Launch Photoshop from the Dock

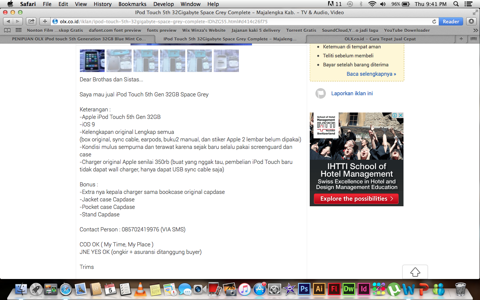[304, 289]
